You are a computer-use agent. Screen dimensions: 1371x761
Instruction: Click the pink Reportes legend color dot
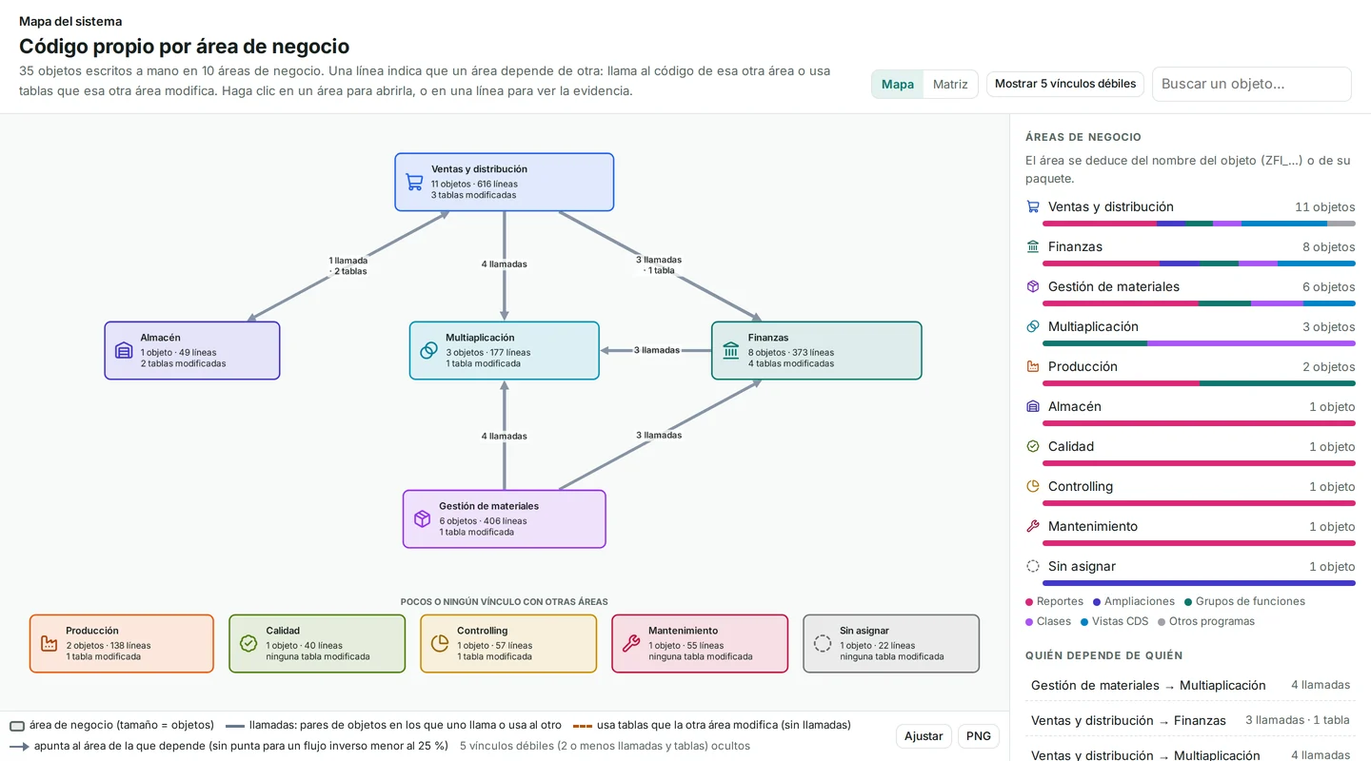point(1029,602)
